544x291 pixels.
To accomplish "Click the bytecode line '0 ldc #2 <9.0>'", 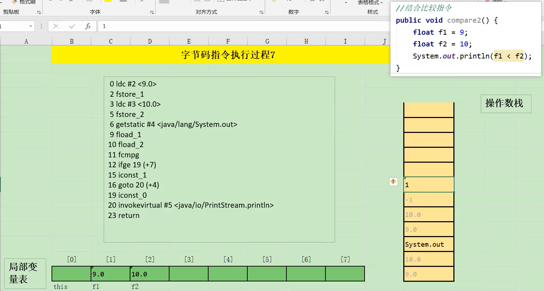I will [133, 84].
